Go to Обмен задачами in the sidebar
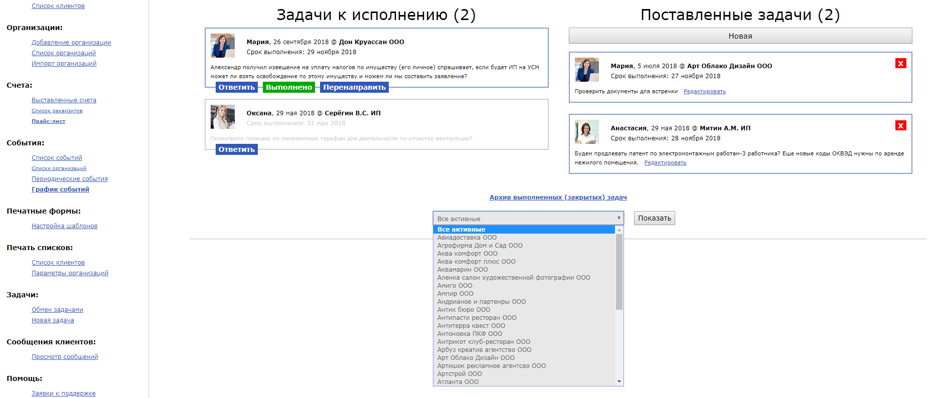Screen dimensions: 934x398 tap(57, 310)
